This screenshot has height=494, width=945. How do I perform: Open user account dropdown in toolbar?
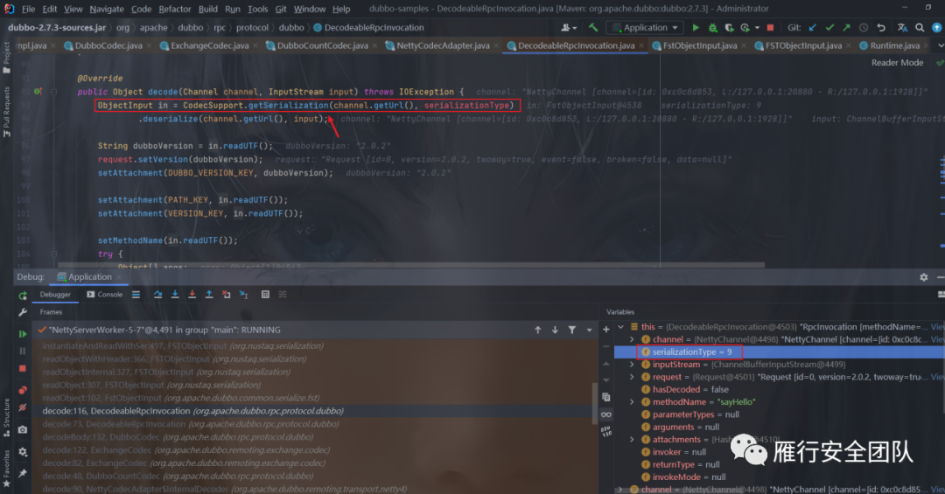(569, 28)
